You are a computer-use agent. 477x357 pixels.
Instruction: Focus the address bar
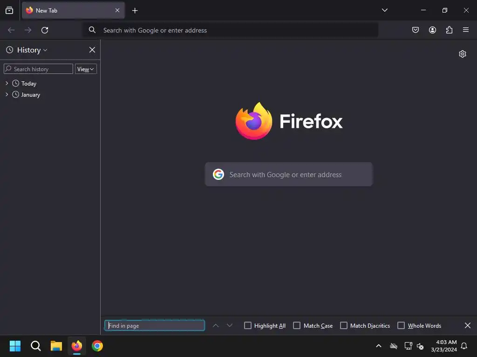(231, 30)
